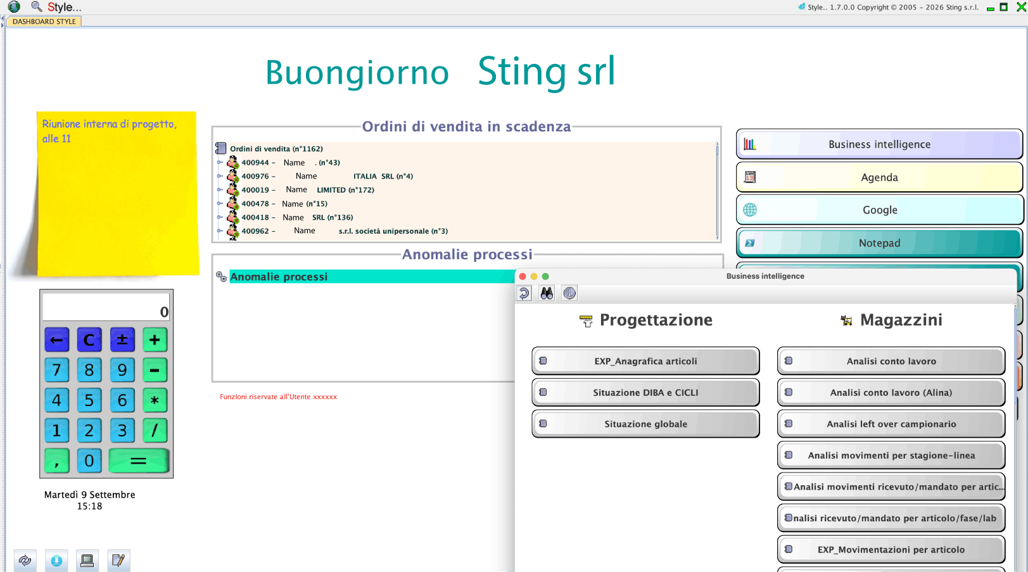The image size is (1028, 572).
Task: Expand sales order 400019 LIMITED
Action: 220,190
